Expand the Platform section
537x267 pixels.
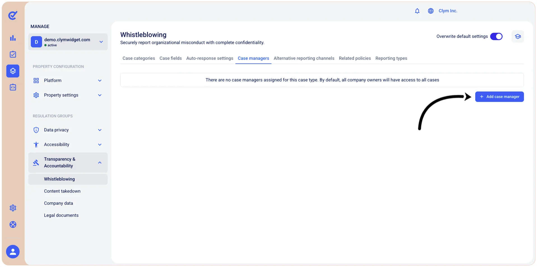tap(68, 81)
